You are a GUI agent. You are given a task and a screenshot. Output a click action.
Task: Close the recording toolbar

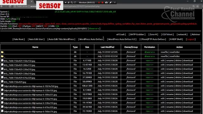115,3
